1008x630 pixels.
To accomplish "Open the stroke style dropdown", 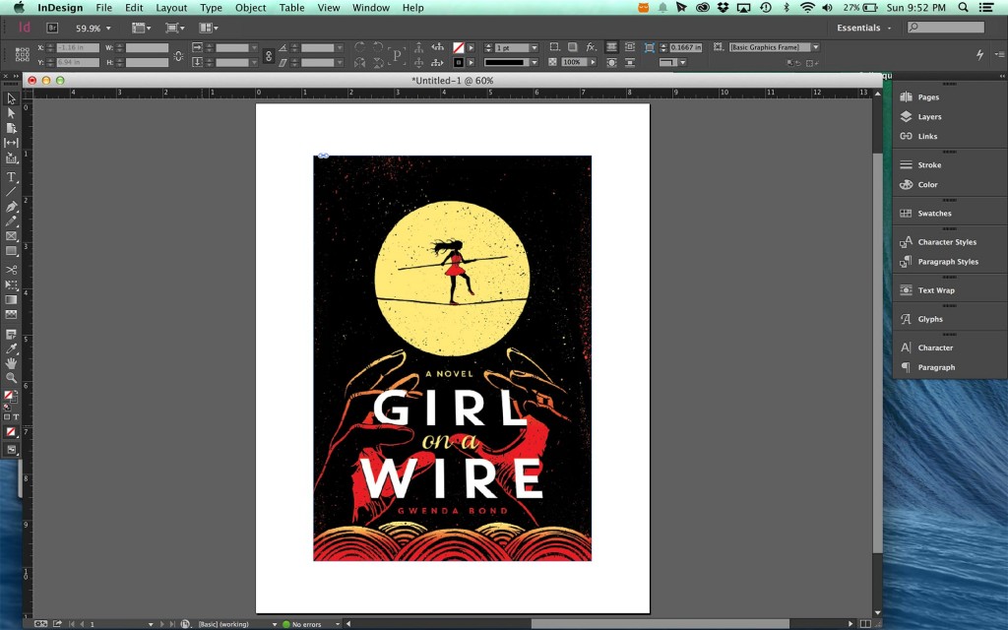I will [x=535, y=62].
